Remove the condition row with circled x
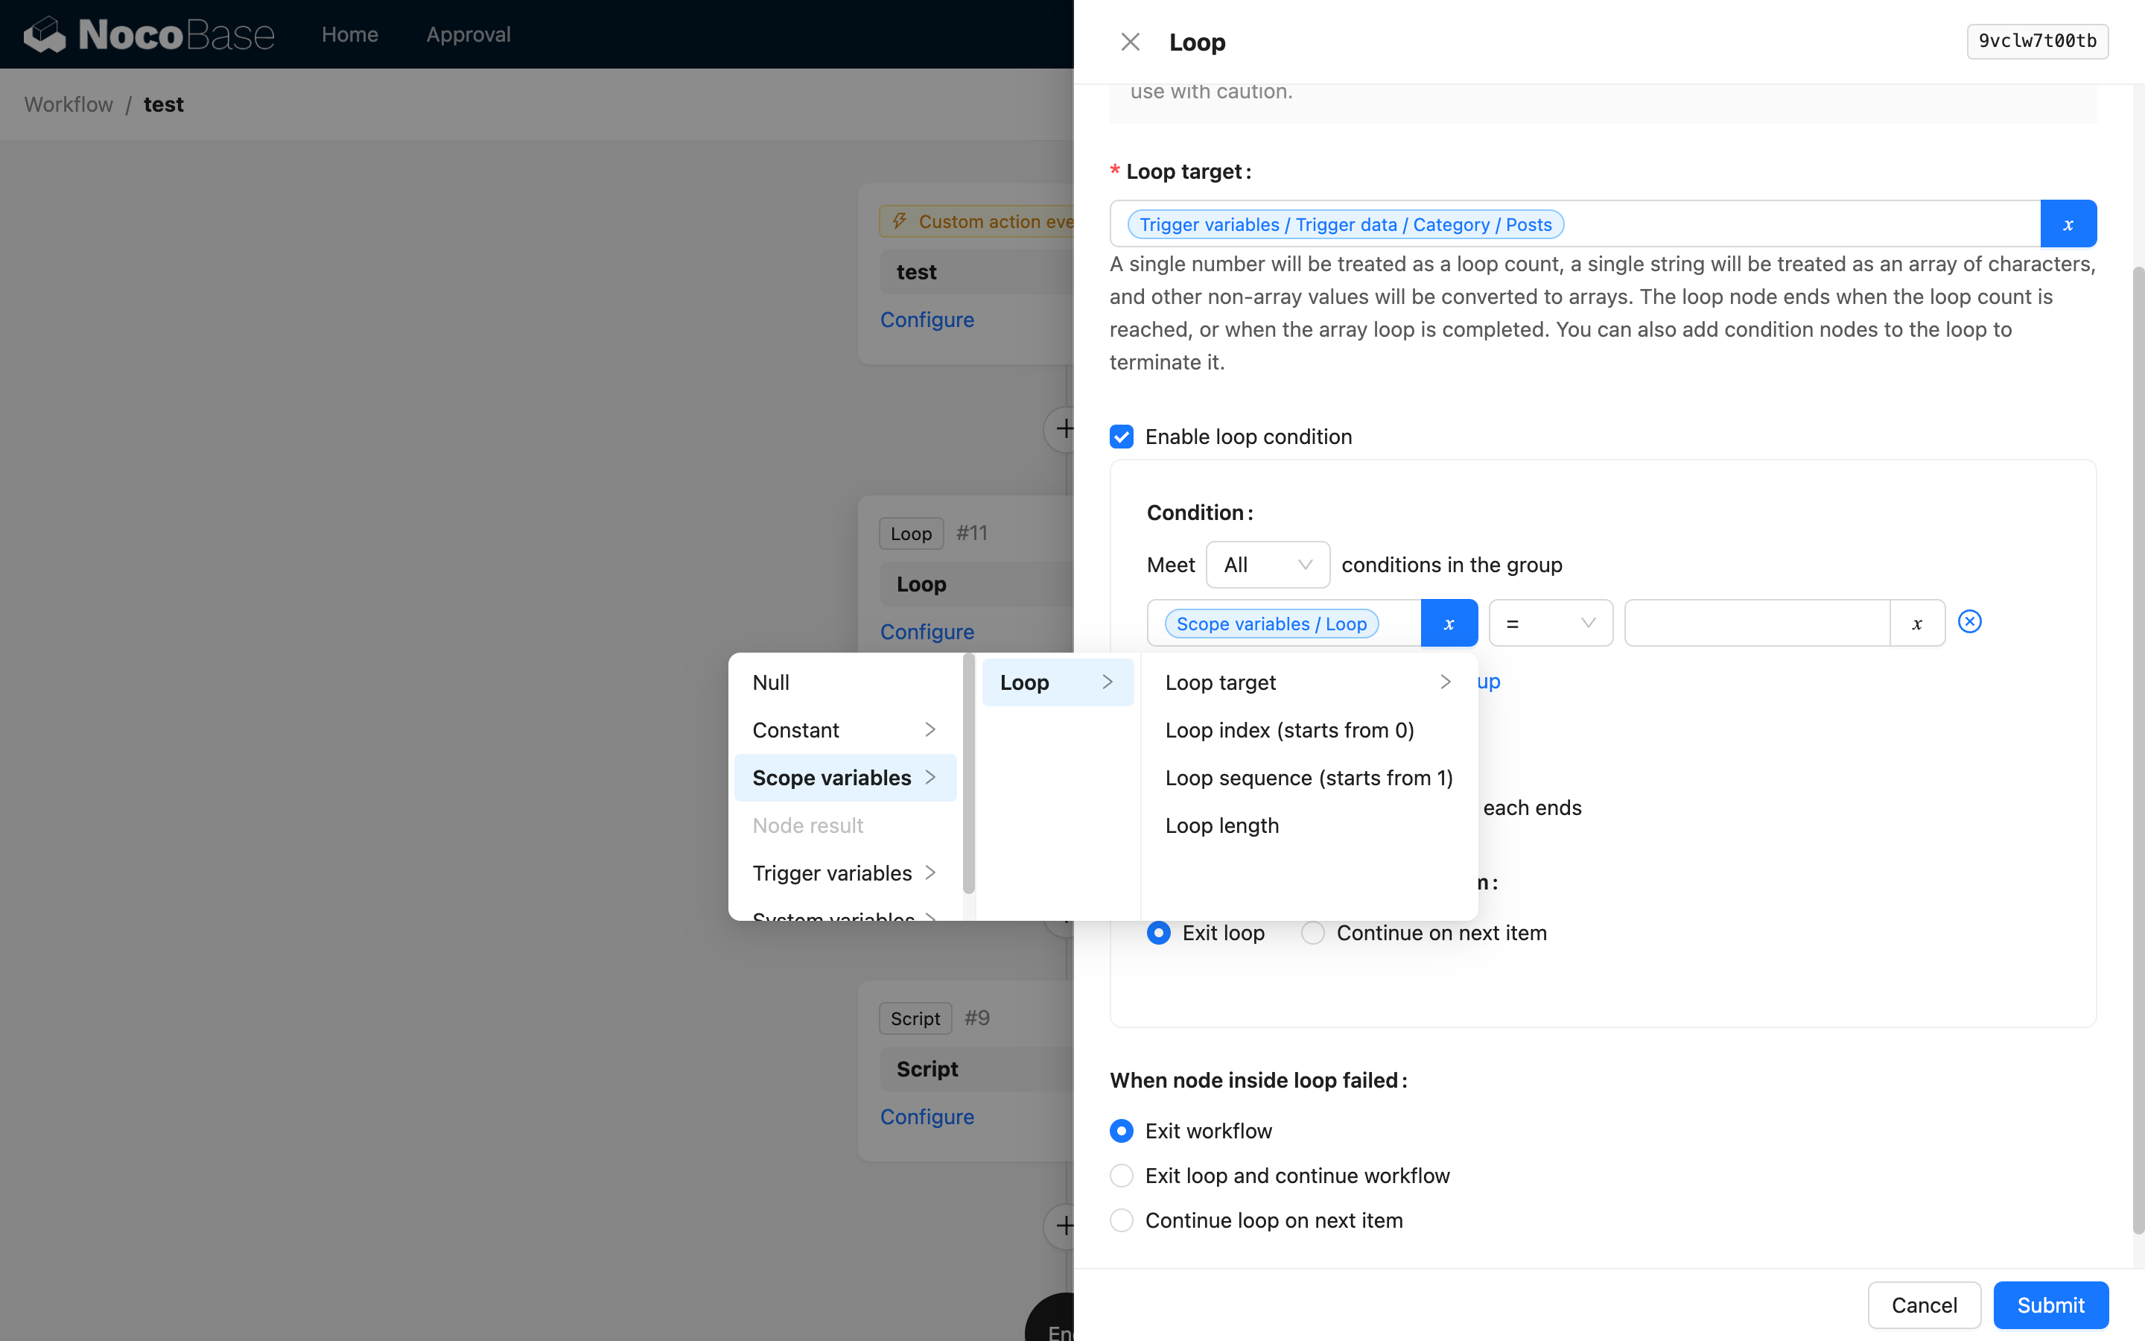This screenshot has height=1341, width=2145. [1968, 622]
